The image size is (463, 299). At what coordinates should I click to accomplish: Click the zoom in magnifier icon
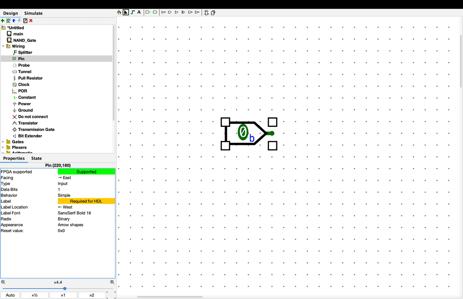(x=112, y=282)
